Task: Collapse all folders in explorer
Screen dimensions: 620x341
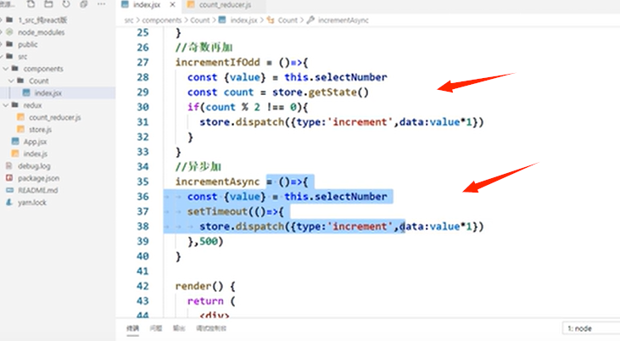Action: 83,4
